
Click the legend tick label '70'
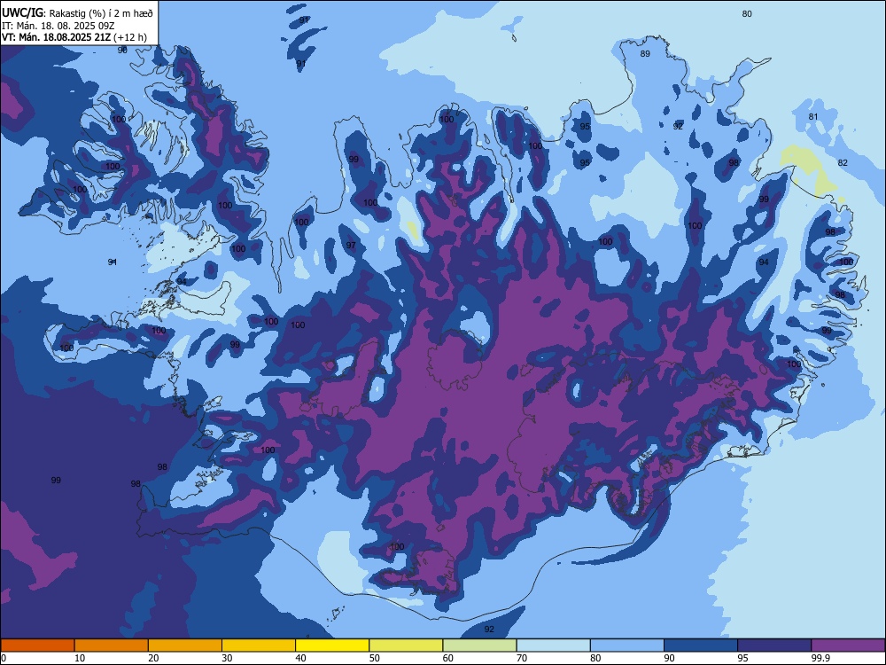[522, 658]
